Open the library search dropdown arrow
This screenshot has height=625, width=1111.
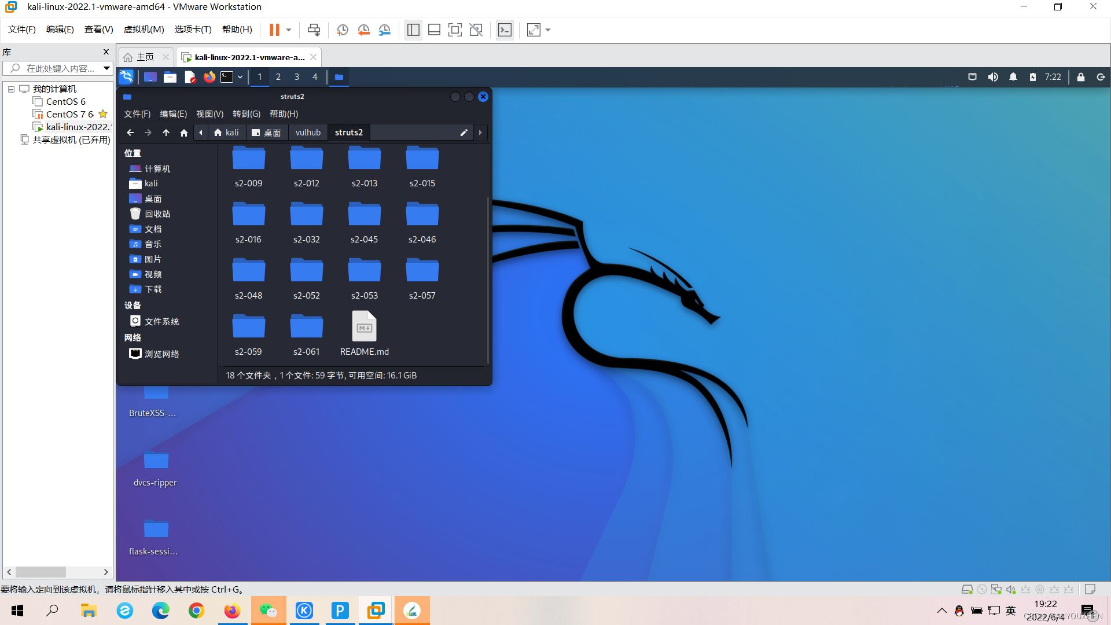(106, 68)
